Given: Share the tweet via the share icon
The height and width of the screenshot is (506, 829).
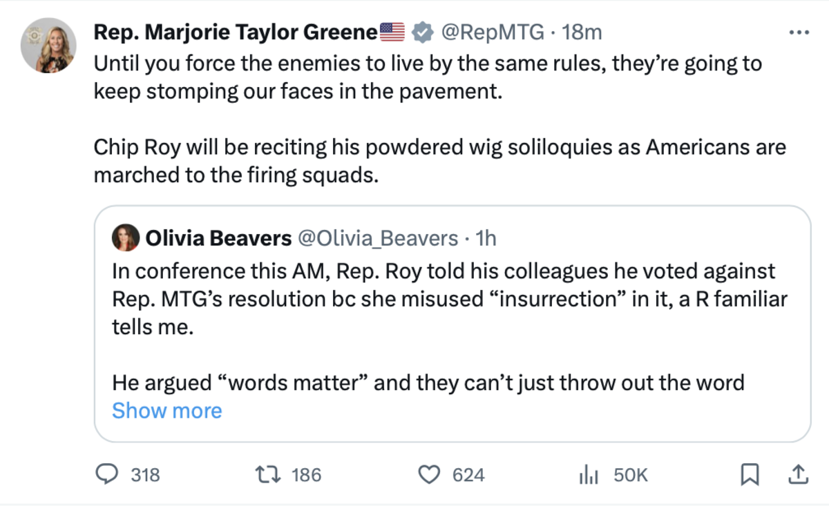Looking at the screenshot, I should [x=799, y=475].
